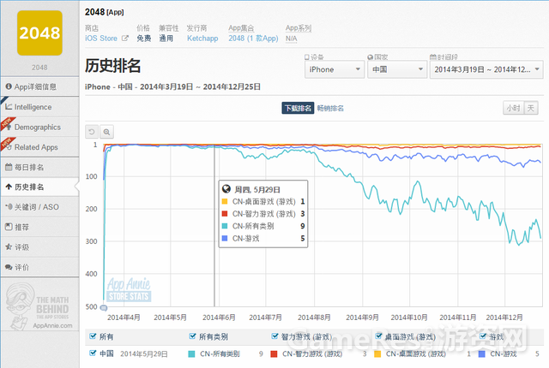Image resolution: width=549 pixels, height=368 pixels.
Task: Click the globe icon beside 国家 label
Action: pyautogui.click(x=370, y=56)
